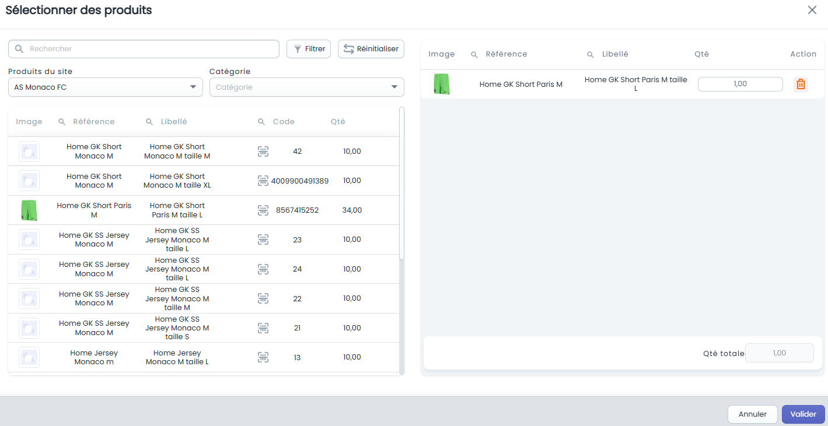
Task: Click left table Référence column header
Action: (x=94, y=122)
